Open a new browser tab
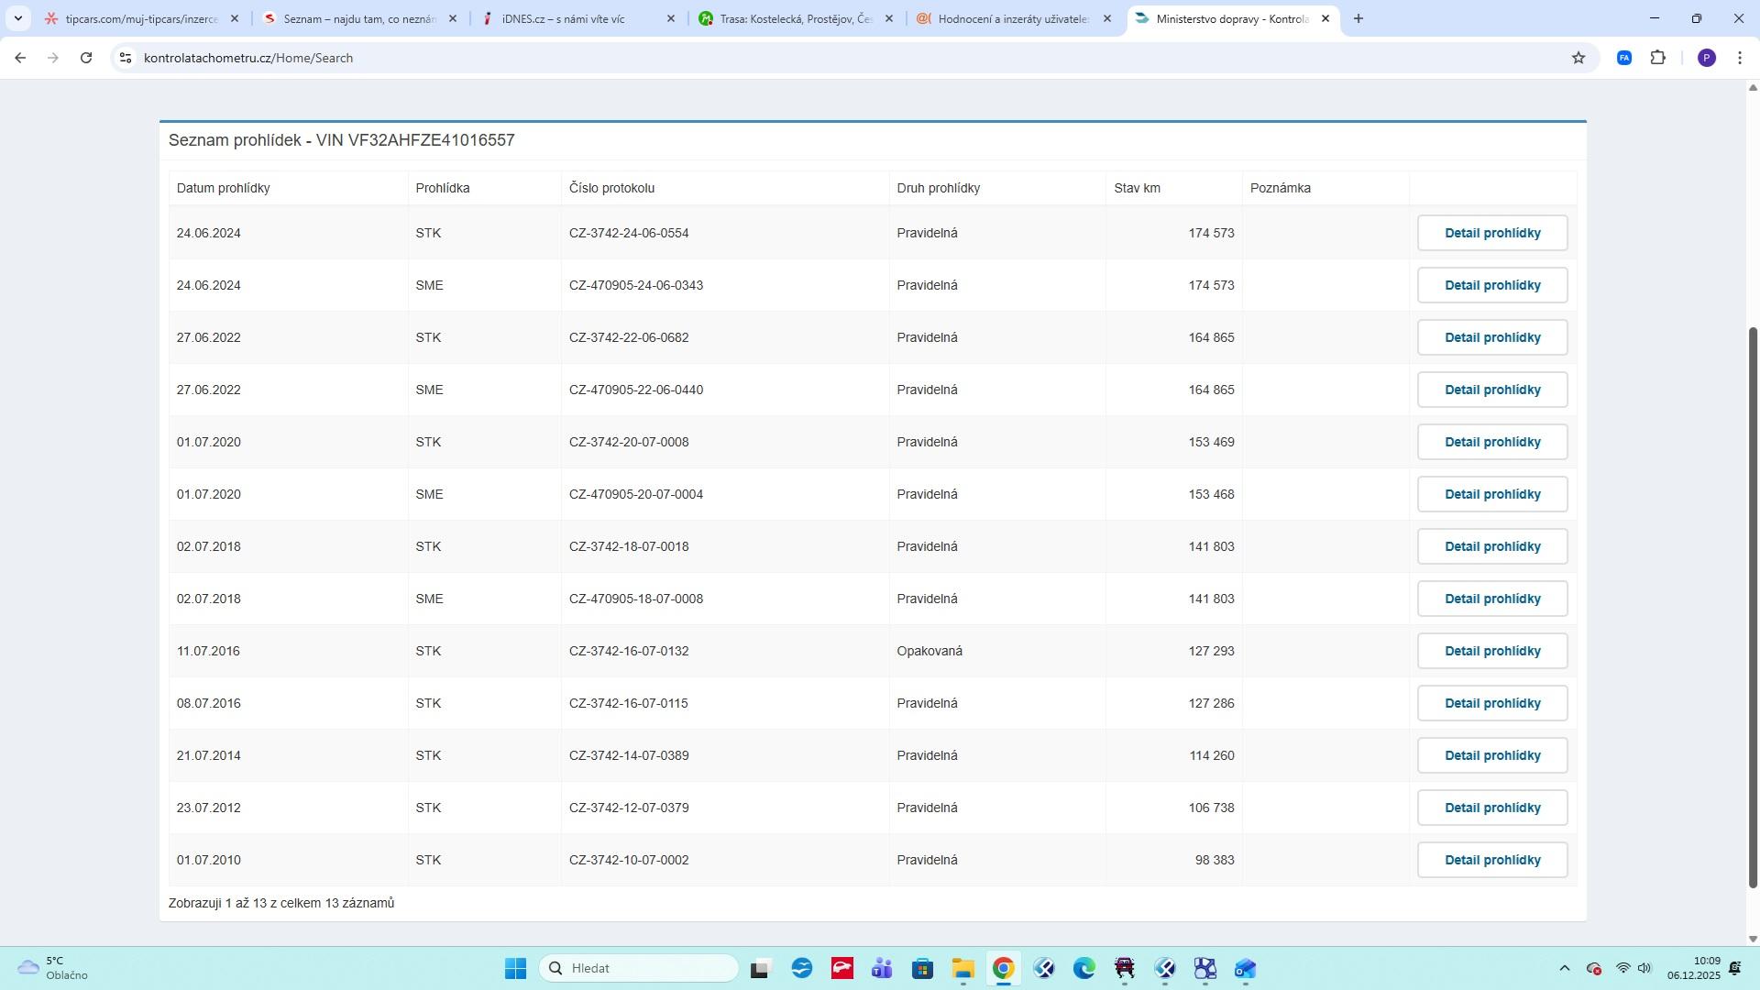Viewport: 1760px width, 990px height. pyautogui.click(x=1358, y=18)
